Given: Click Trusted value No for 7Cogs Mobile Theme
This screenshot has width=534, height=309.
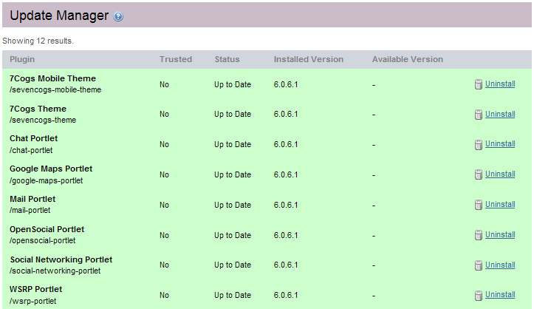Looking at the screenshot, I should click(164, 84).
